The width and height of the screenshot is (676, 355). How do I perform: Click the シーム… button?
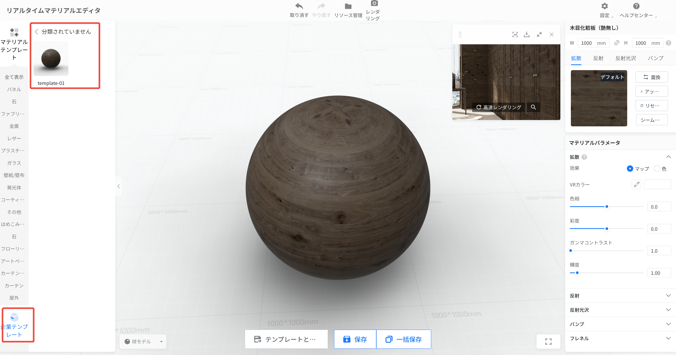point(652,120)
